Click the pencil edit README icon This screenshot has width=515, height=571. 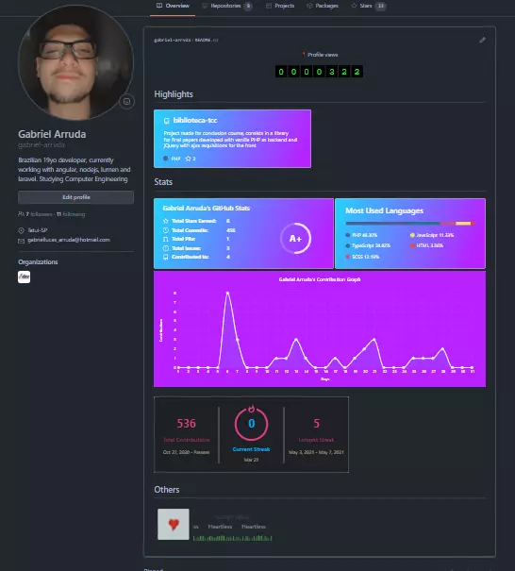pos(482,40)
